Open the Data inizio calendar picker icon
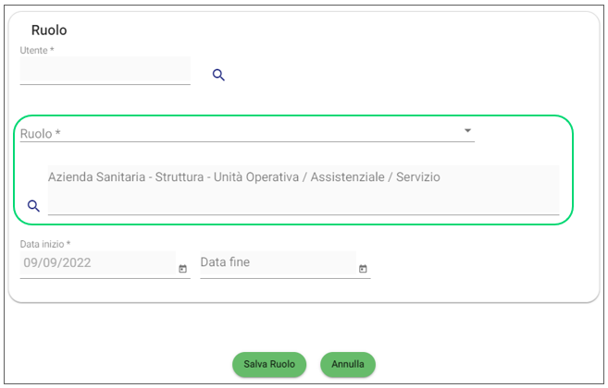The height and width of the screenshot is (388, 608). point(182,269)
